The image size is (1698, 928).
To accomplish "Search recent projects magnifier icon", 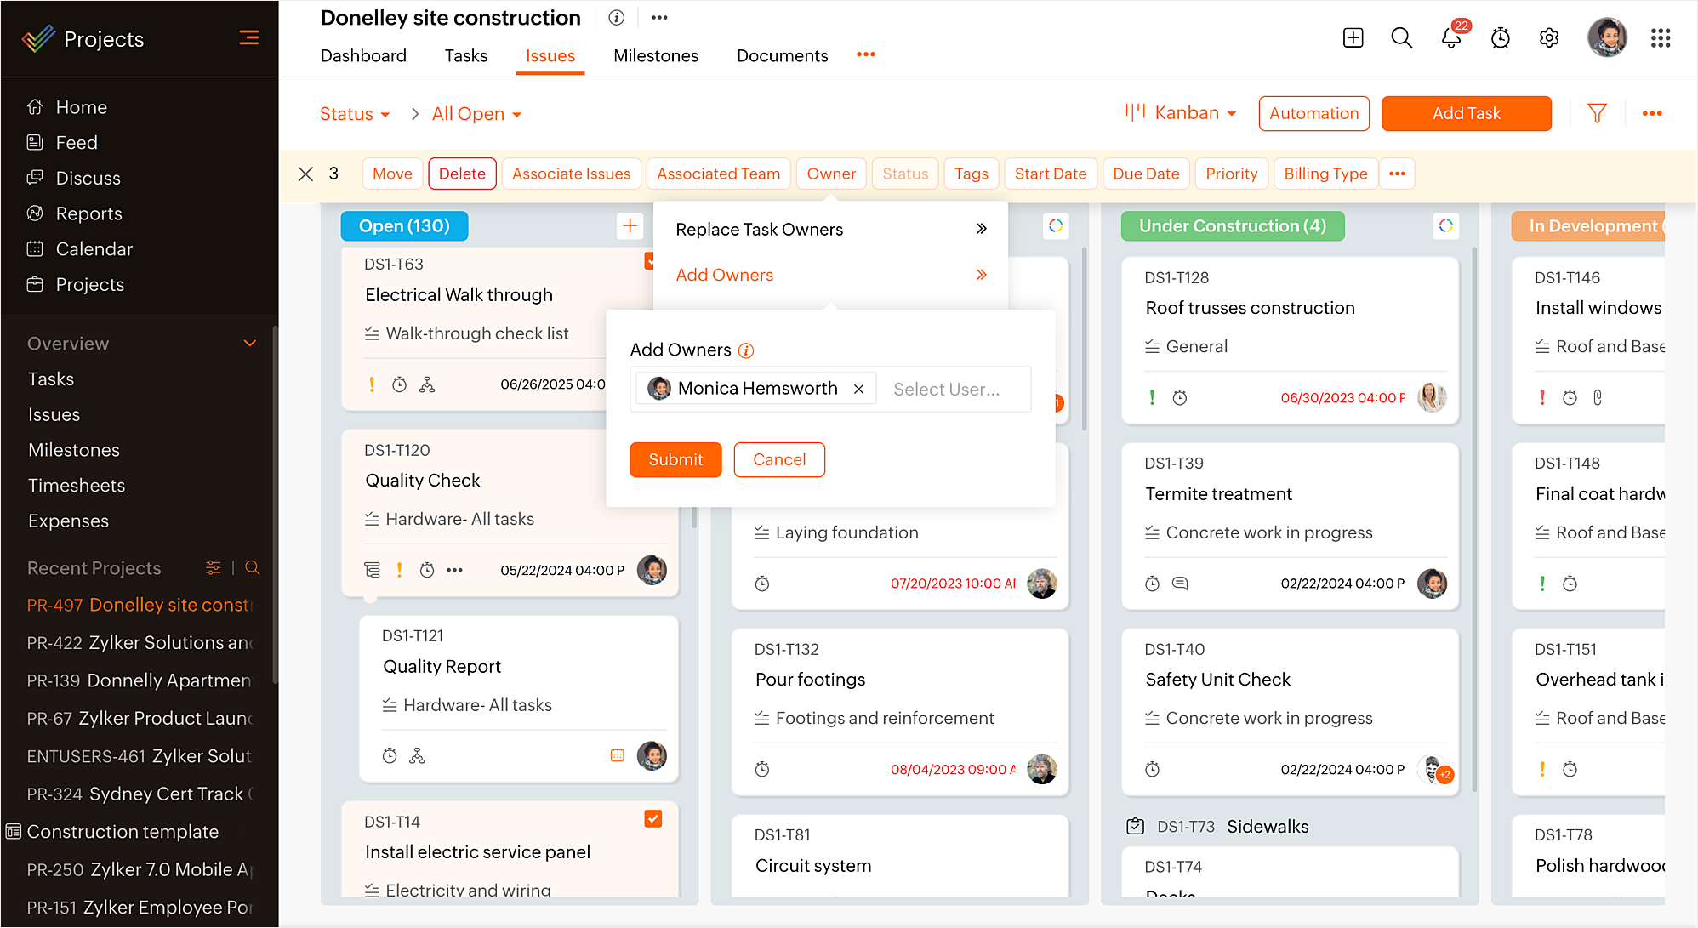I will pyautogui.click(x=253, y=568).
